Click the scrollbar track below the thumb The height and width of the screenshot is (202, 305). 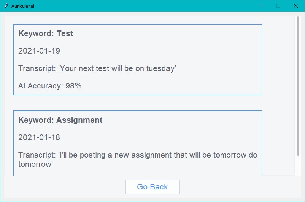pos(298,166)
